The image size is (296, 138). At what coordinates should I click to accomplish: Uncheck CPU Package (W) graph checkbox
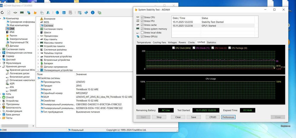point(230,48)
